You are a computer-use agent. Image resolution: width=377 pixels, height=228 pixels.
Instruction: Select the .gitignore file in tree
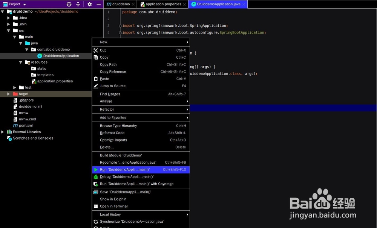point(26,100)
